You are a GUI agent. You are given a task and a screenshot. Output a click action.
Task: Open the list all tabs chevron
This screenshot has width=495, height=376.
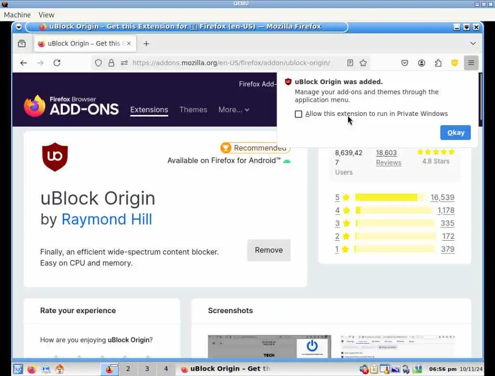[473, 43]
